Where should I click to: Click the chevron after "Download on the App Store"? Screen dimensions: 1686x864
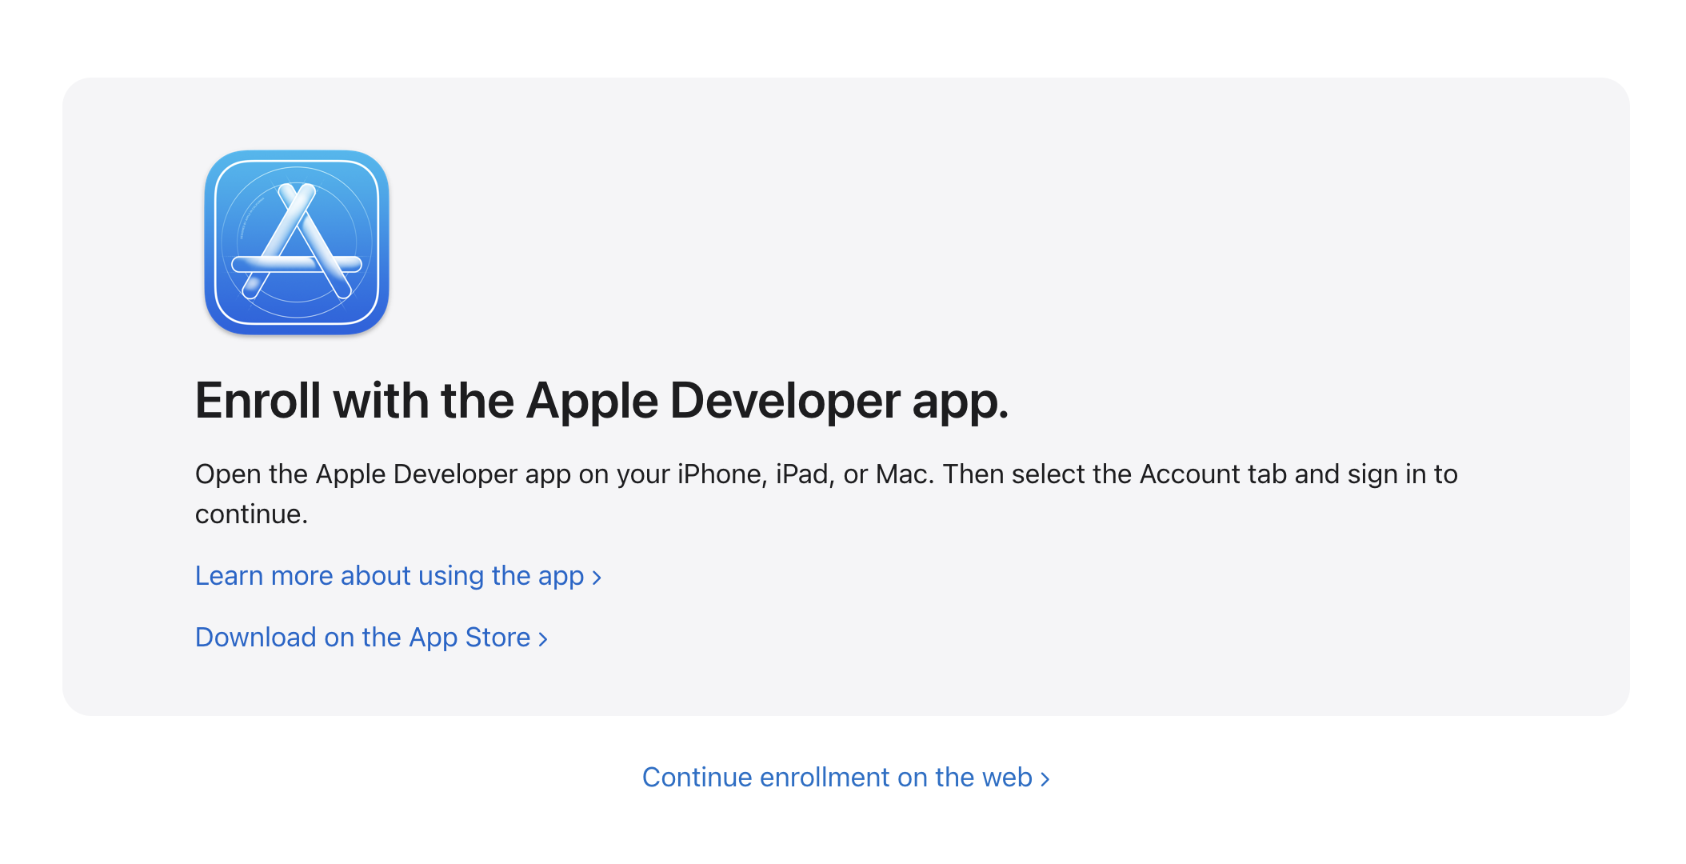pos(542,638)
